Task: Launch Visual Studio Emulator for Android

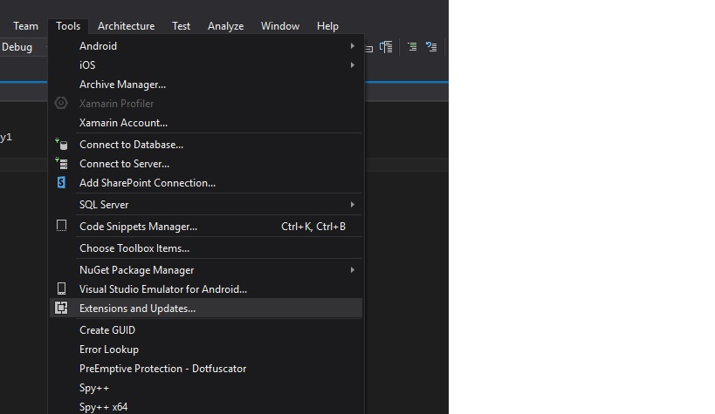Action: tap(206, 289)
